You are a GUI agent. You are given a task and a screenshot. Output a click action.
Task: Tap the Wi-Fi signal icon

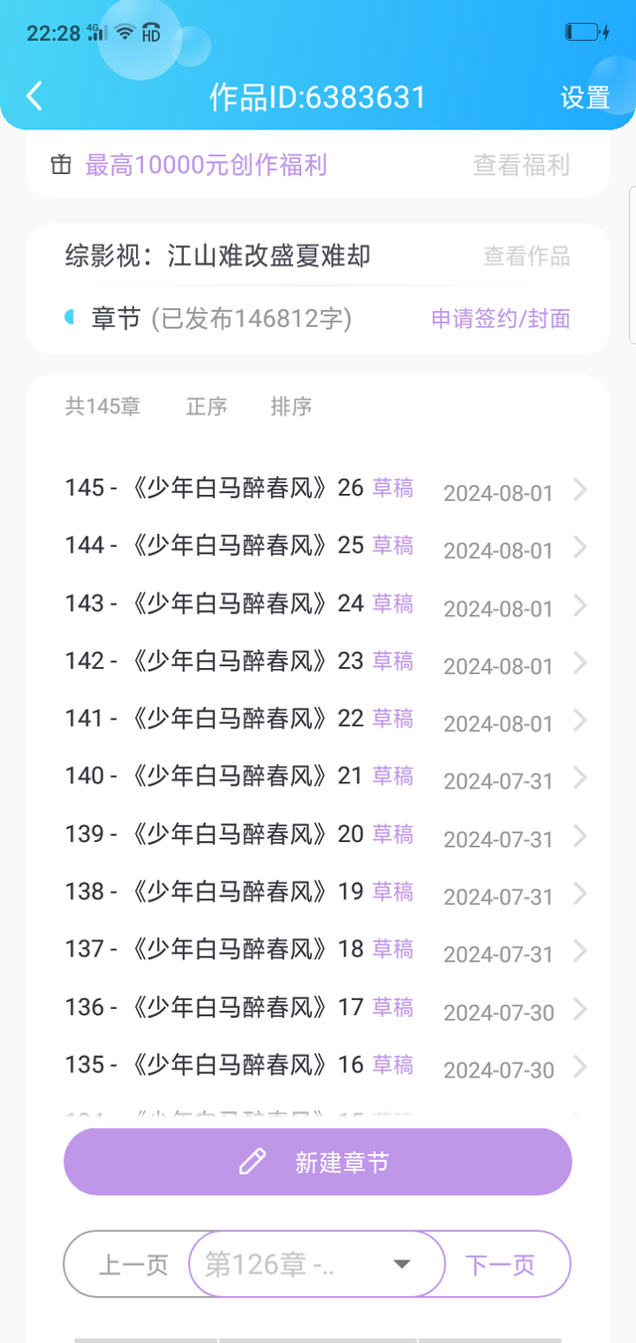[124, 32]
